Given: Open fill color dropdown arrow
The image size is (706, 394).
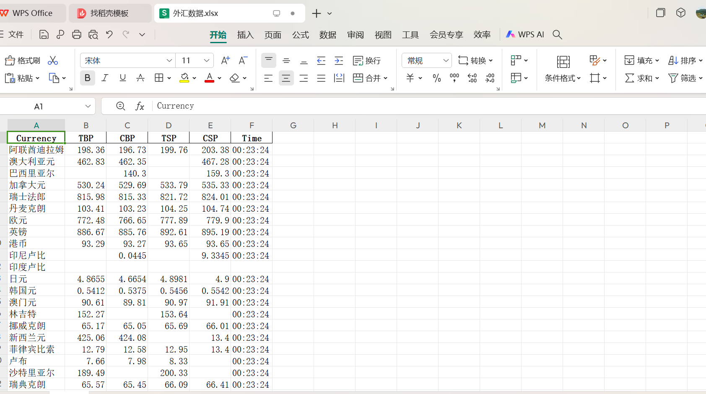Looking at the screenshot, I should pyautogui.click(x=195, y=78).
